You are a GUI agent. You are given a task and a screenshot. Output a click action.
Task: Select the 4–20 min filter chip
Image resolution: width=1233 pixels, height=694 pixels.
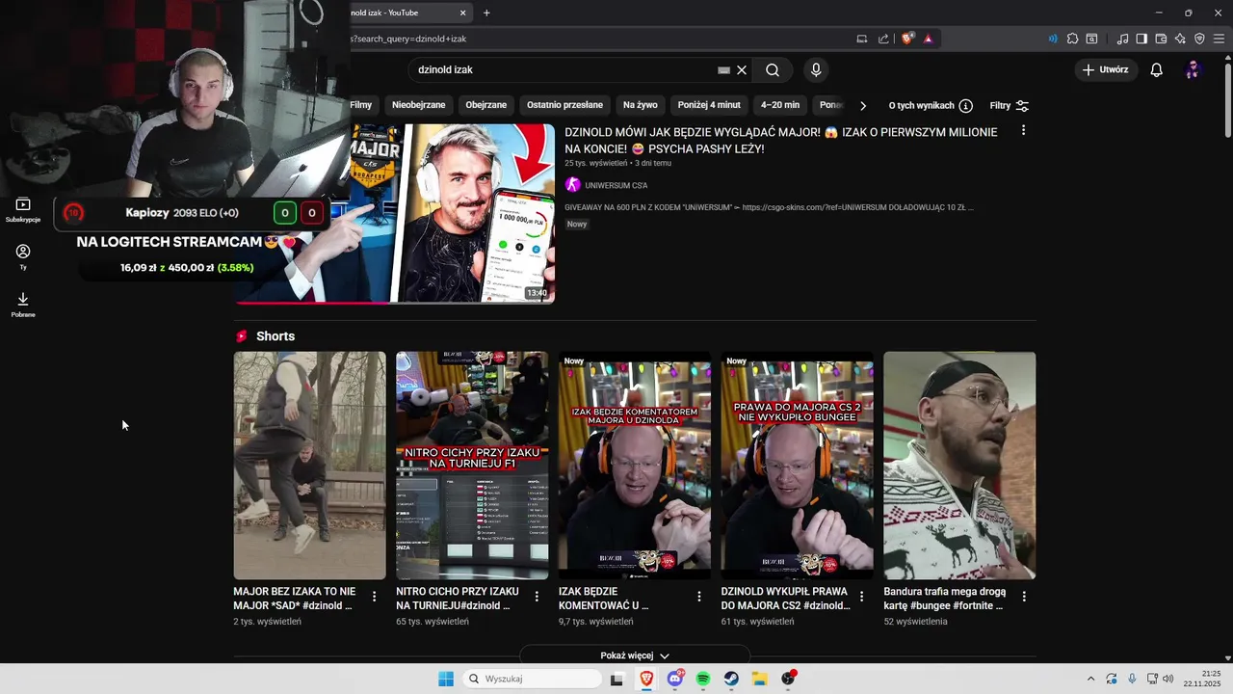(x=780, y=105)
